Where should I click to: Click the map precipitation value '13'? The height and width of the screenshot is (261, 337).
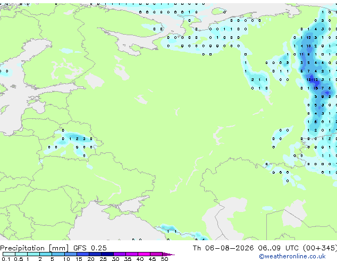pos(308,80)
